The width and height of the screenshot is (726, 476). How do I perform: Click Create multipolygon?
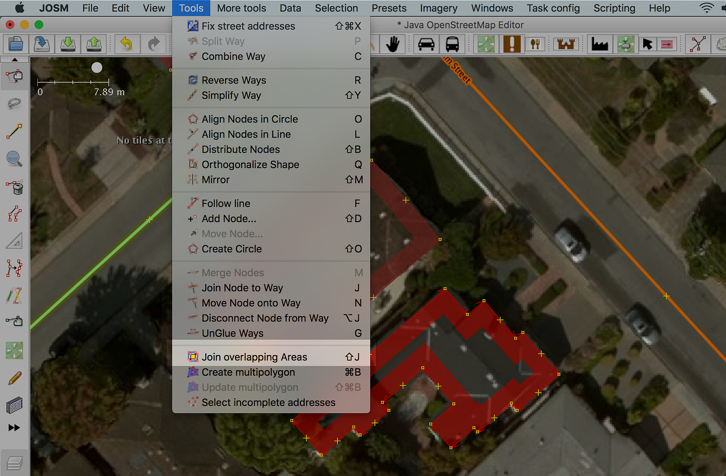[248, 372]
